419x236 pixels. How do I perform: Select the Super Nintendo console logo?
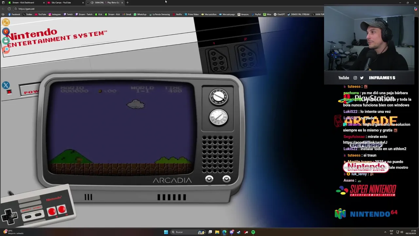pos(366,190)
